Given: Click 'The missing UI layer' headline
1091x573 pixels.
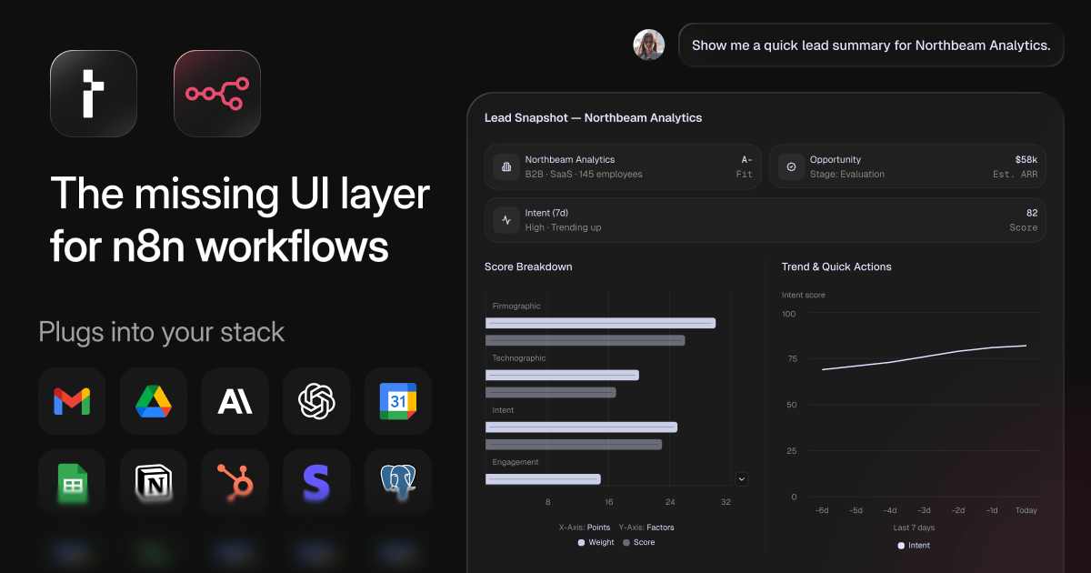Looking at the screenshot, I should (x=240, y=194).
